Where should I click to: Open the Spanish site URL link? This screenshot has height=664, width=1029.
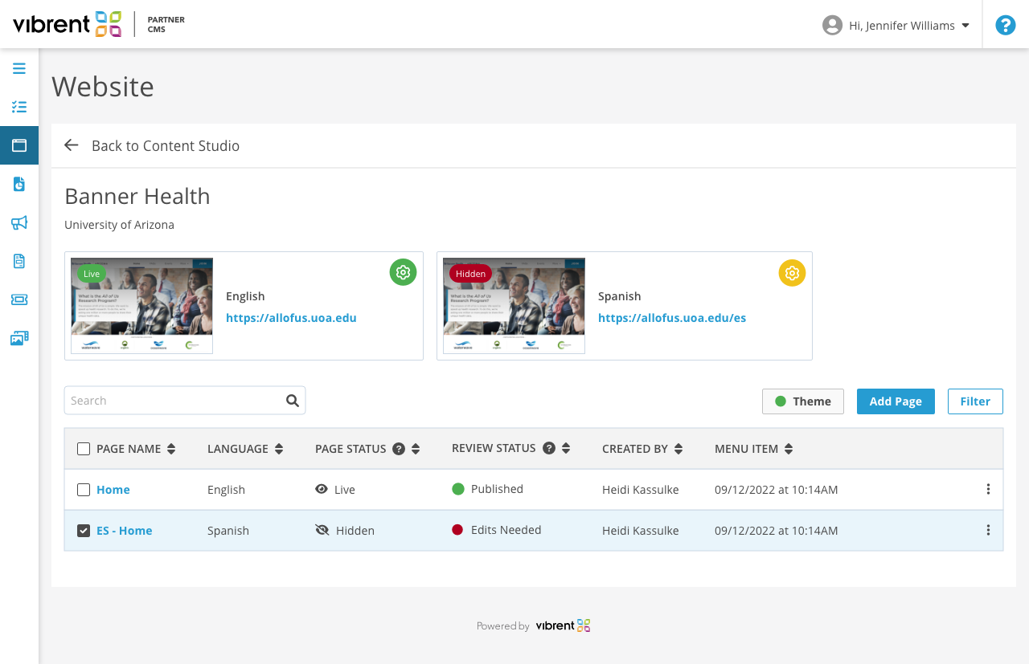pyautogui.click(x=672, y=318)
